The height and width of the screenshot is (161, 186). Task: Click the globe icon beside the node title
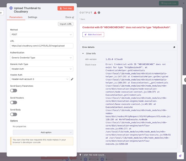(x=11, y=8)
